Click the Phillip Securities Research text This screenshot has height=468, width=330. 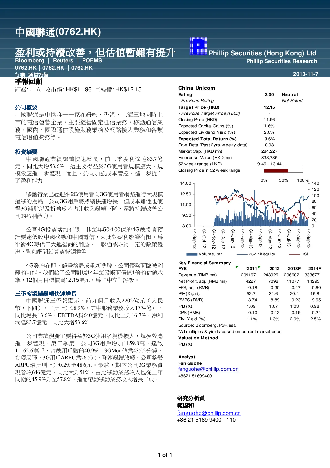pyautogui.click(x=282, y=61)
